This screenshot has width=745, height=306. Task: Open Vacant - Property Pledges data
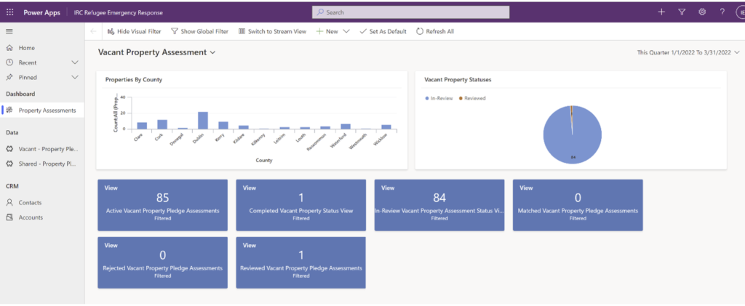42,149
